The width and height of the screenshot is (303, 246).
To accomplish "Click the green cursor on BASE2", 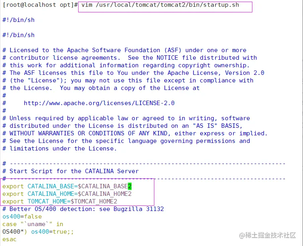I will tap(130, 186).
